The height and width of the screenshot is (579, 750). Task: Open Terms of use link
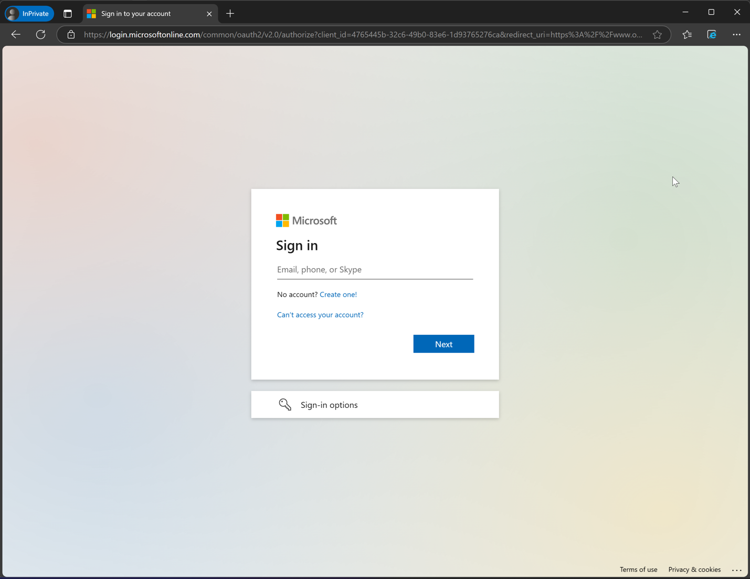(x=638, y=570)
